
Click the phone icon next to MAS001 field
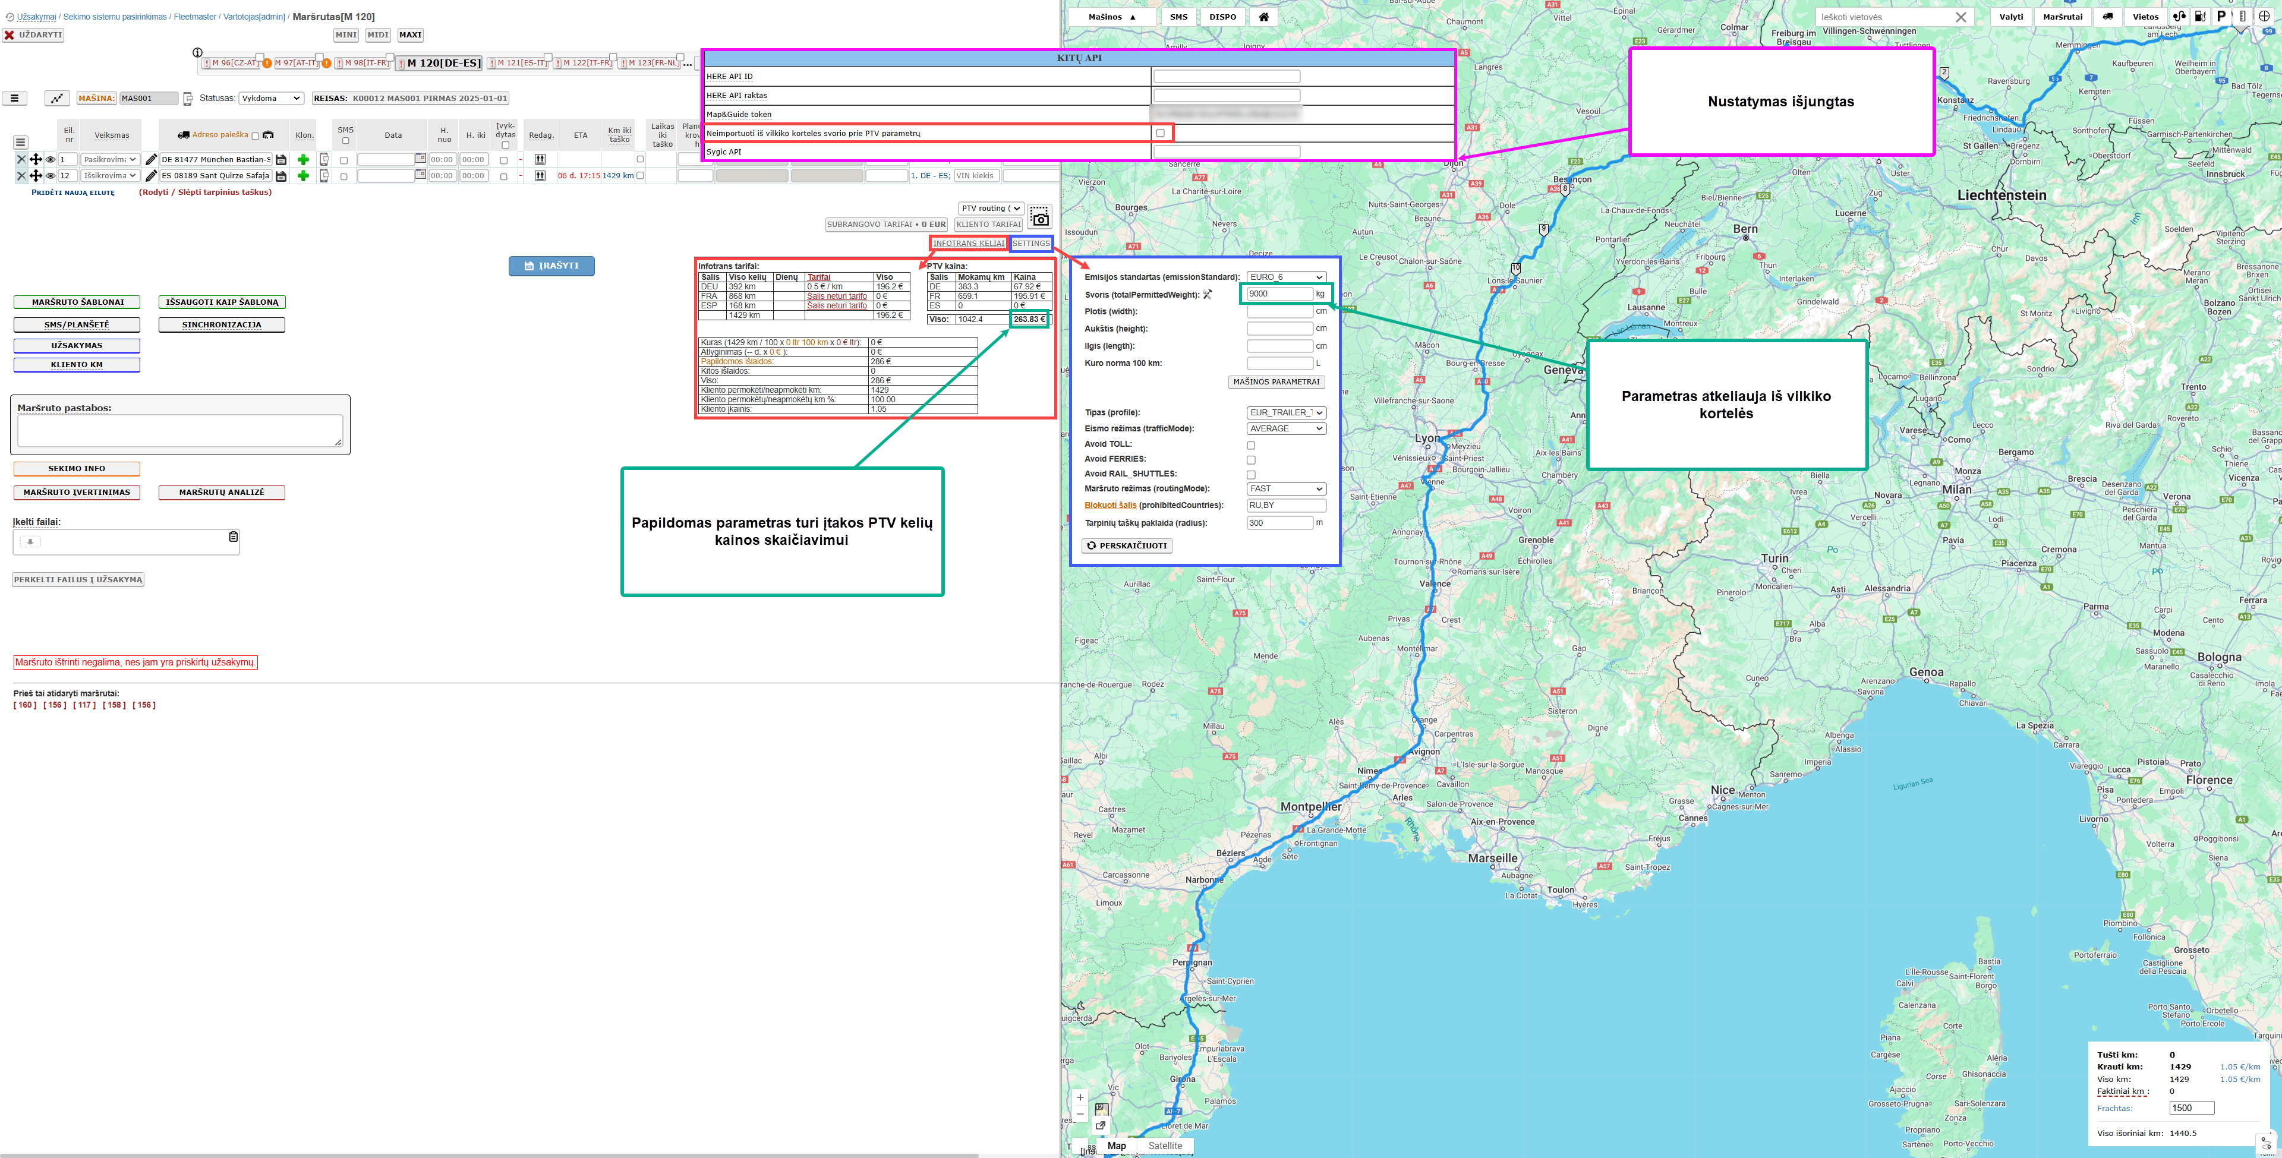click(188, 99)
